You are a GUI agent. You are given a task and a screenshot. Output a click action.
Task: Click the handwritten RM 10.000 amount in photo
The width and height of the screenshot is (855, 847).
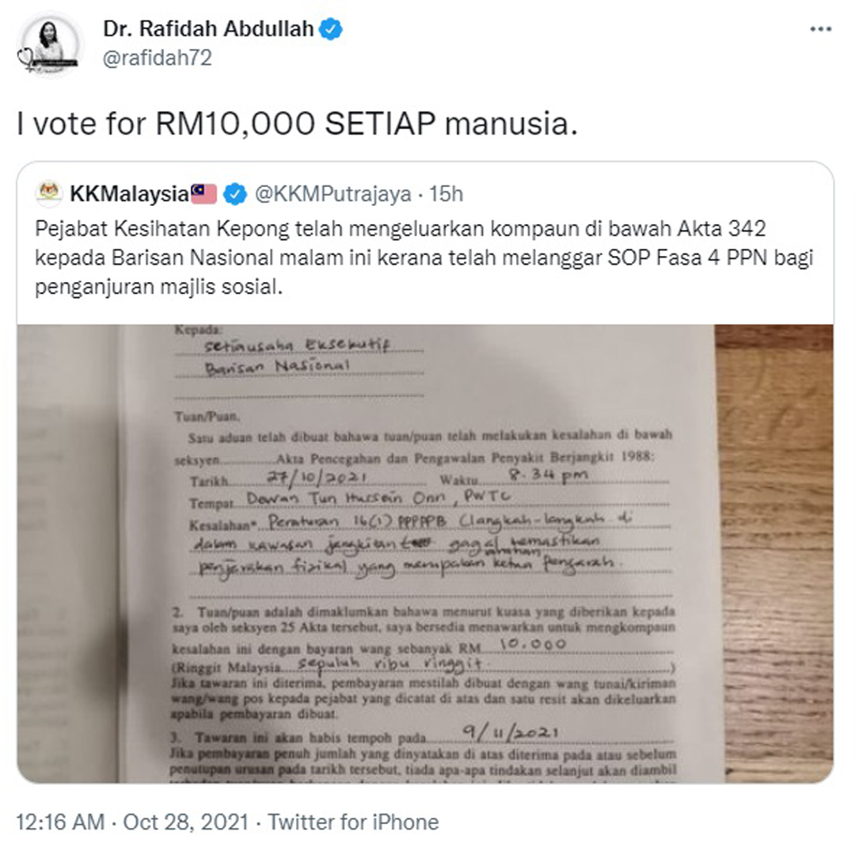pos(534,644)
